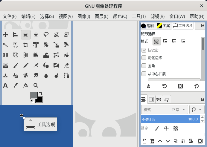Select the Align tool

(16, 35)
